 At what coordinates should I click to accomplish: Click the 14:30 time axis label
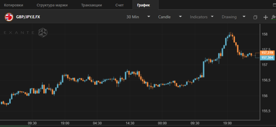pyautogui.click(x=130, y=123)
